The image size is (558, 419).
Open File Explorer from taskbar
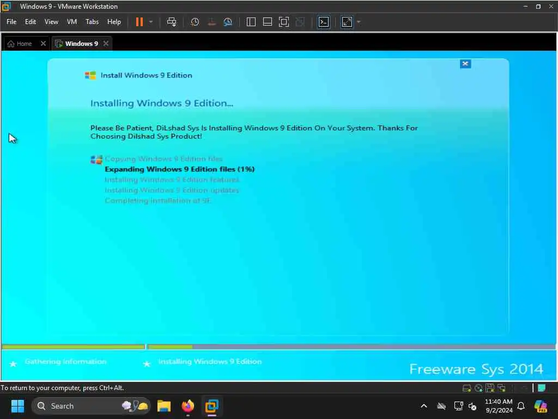click(164, 406)
